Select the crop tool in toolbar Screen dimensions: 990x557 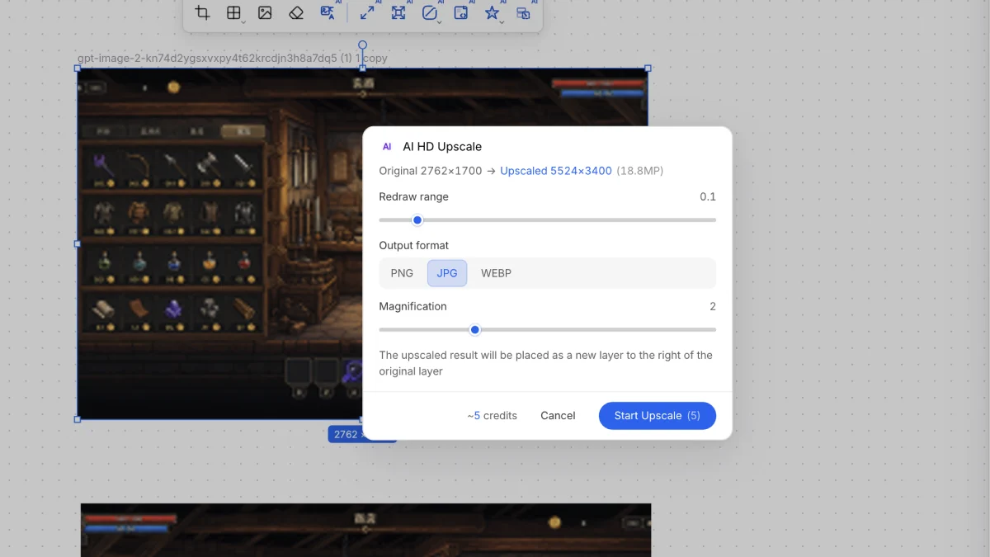pyautogui.click(x=202, y=12)
